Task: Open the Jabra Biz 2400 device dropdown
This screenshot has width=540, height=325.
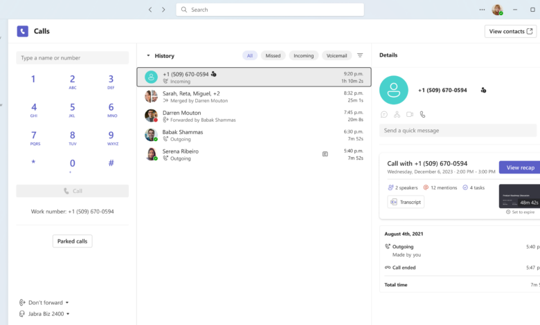Action: (44, 314)
